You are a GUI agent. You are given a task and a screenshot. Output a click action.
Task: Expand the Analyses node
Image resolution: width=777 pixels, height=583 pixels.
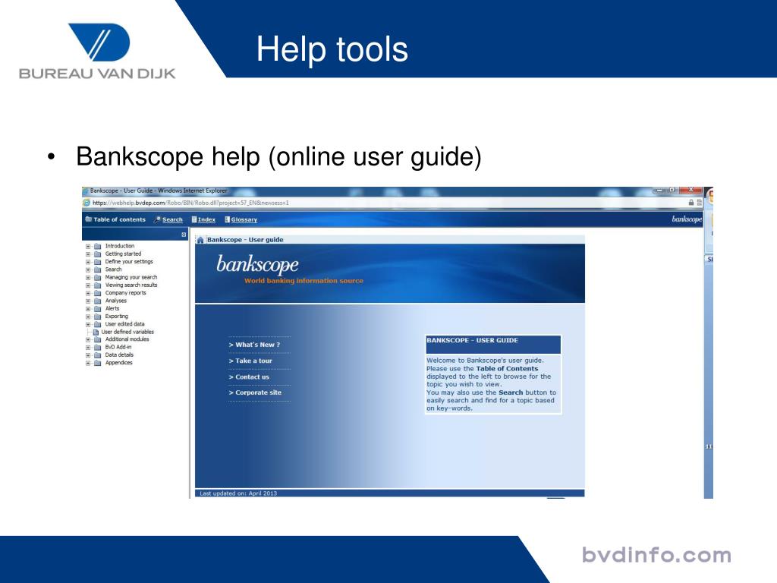(x=88, y=301)
